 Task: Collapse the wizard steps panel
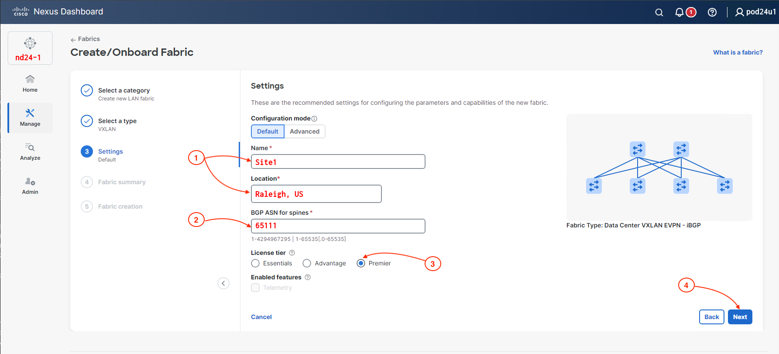click(x=223, y=283)
